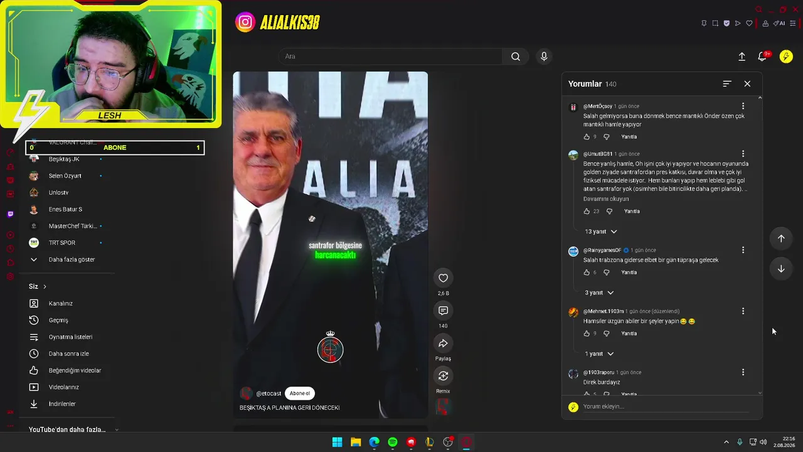Open options menu on @MertÖçsoy comment
This screenshot has width=803, height=452.
click(743, 106)
